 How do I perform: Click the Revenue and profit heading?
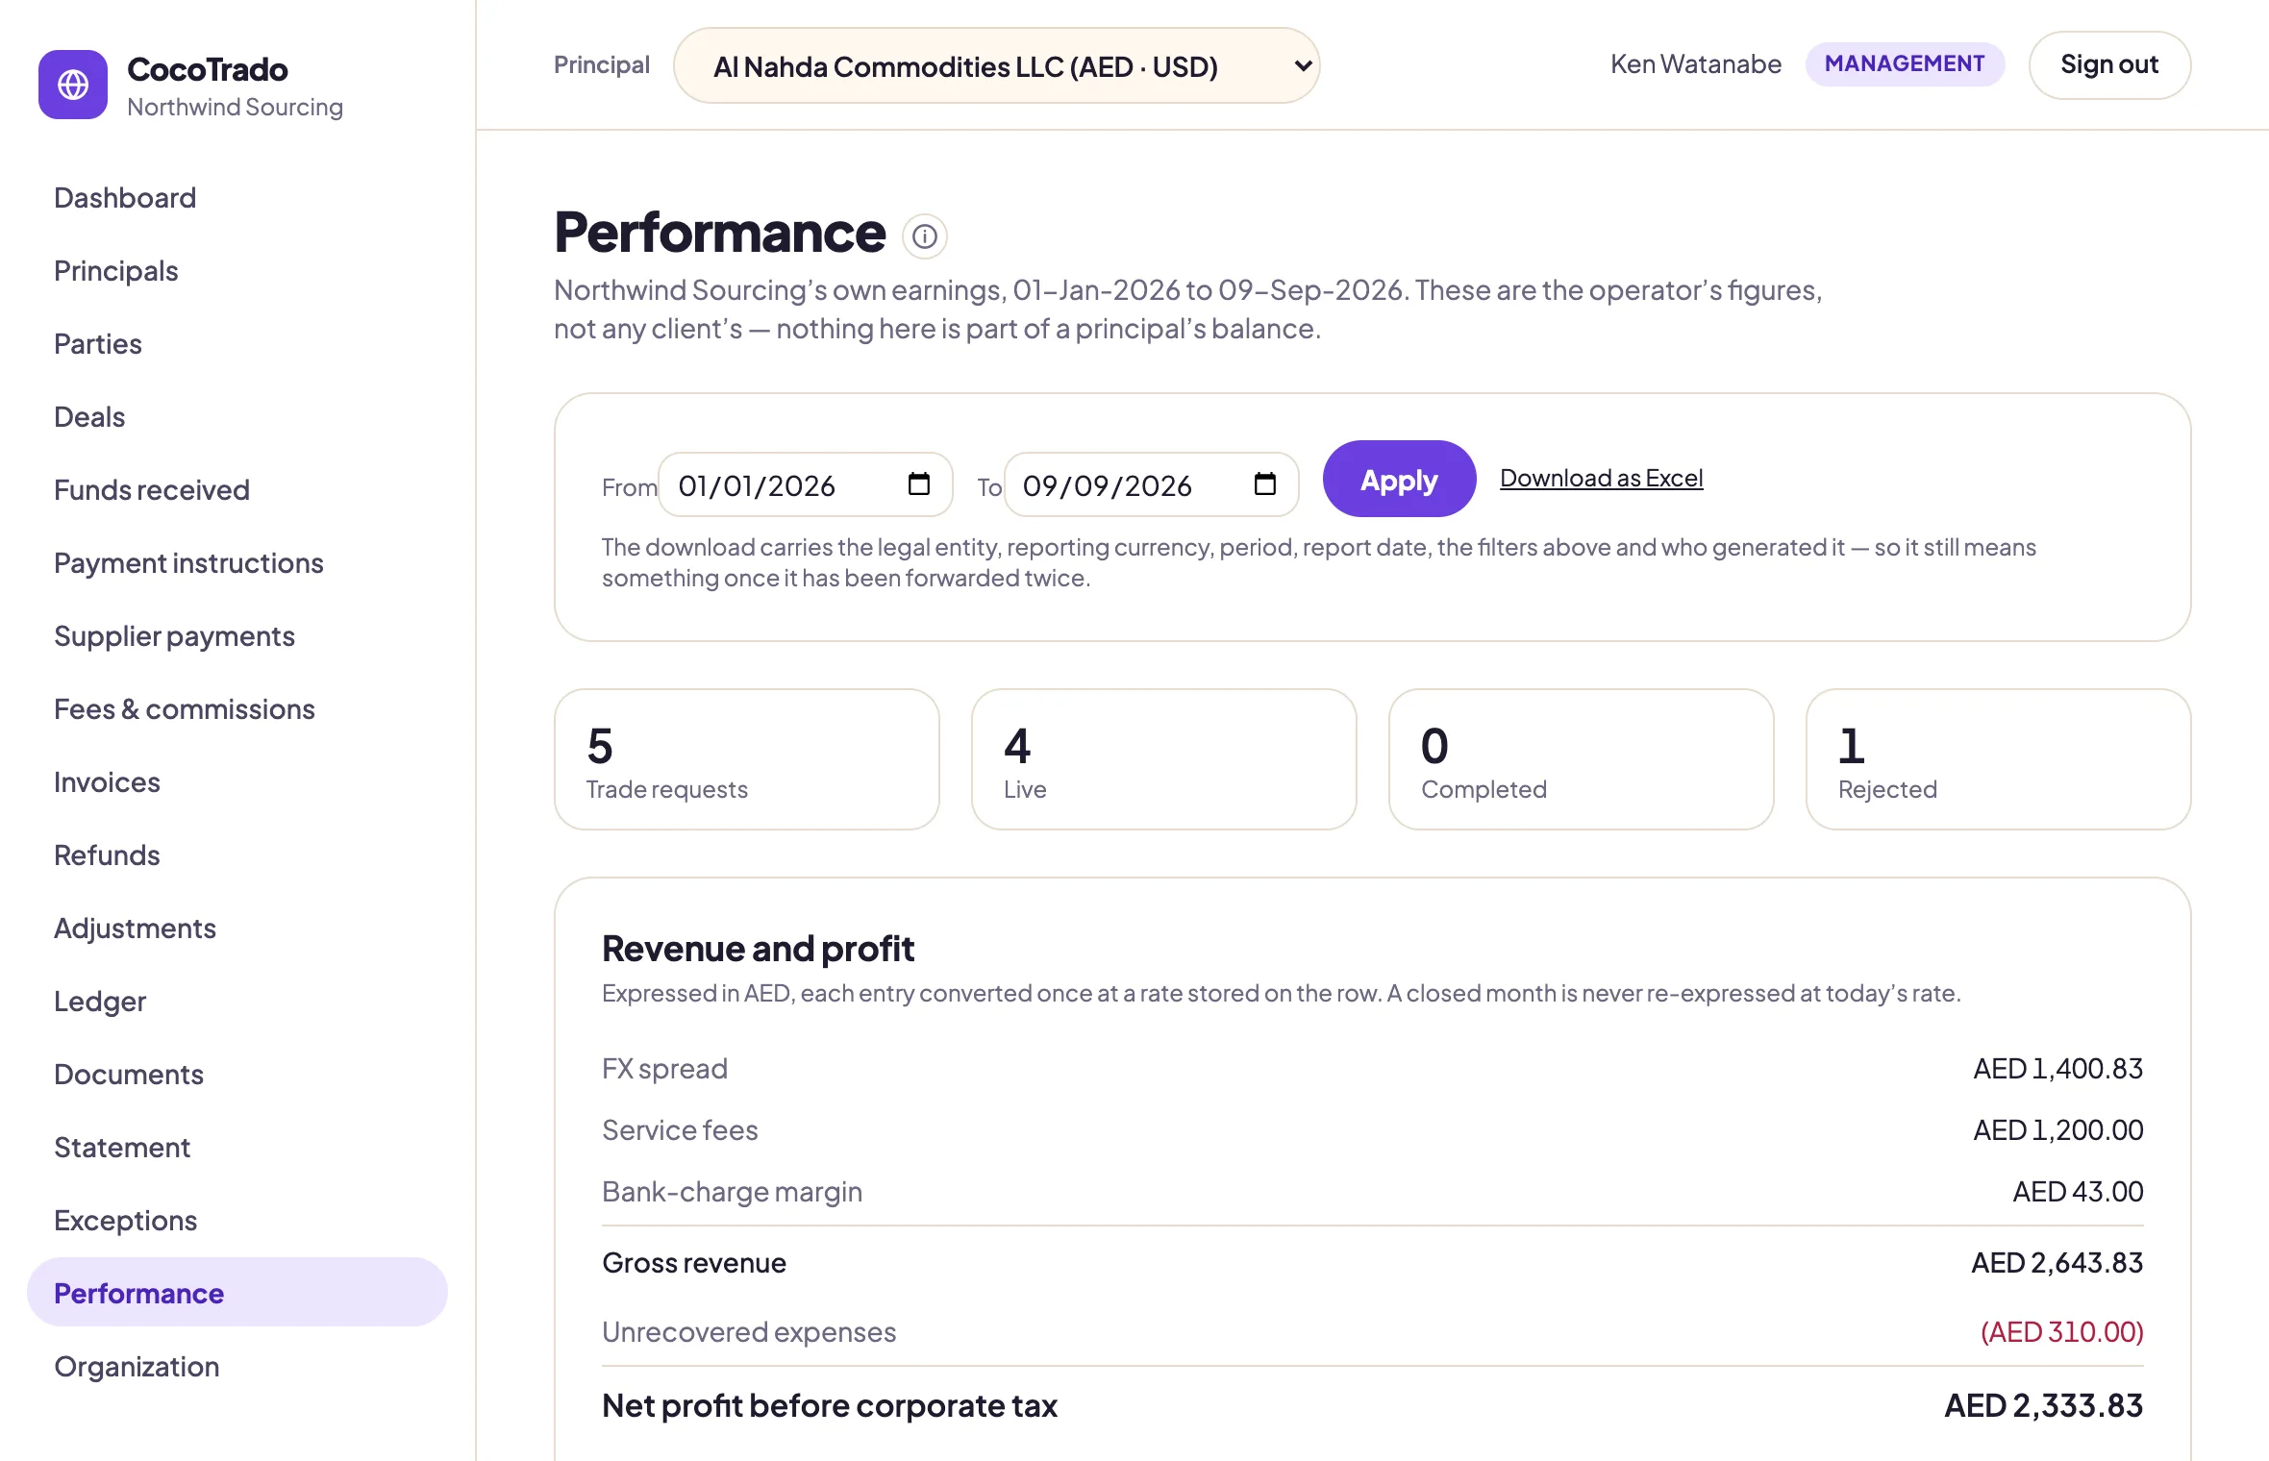tap(758, 949)
